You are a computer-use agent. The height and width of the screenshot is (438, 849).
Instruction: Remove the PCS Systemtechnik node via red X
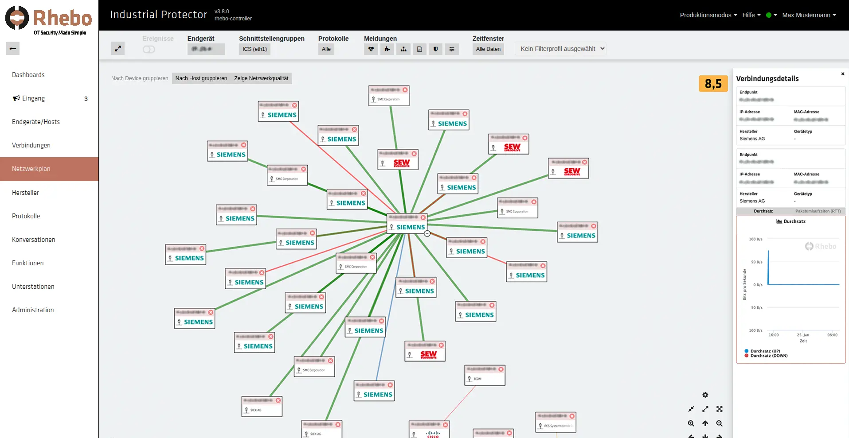tap(572, 416)
